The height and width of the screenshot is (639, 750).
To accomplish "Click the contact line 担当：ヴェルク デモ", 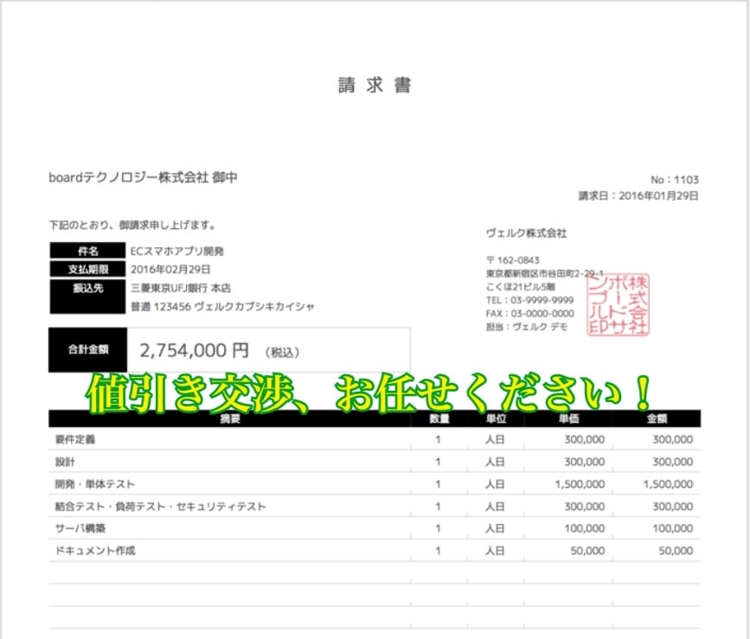I will [x=527, y=327].
